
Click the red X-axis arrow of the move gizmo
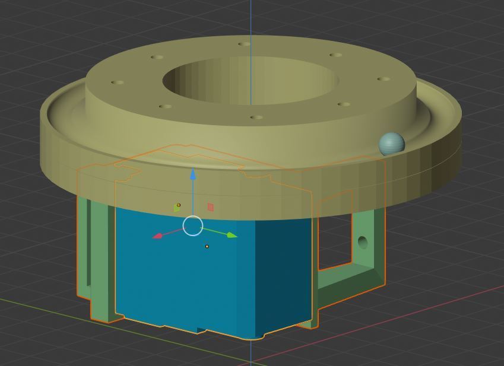(157, 236)
